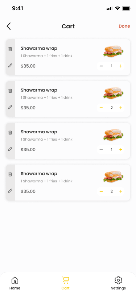The width and height of the screenshot is (136, 295).
Task: Edit the fourth Shawarma wrap item
Action: pyautogui.click(x=10, y=191)
